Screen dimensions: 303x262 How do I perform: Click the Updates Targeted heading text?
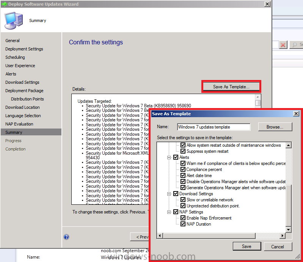point(94,101)
